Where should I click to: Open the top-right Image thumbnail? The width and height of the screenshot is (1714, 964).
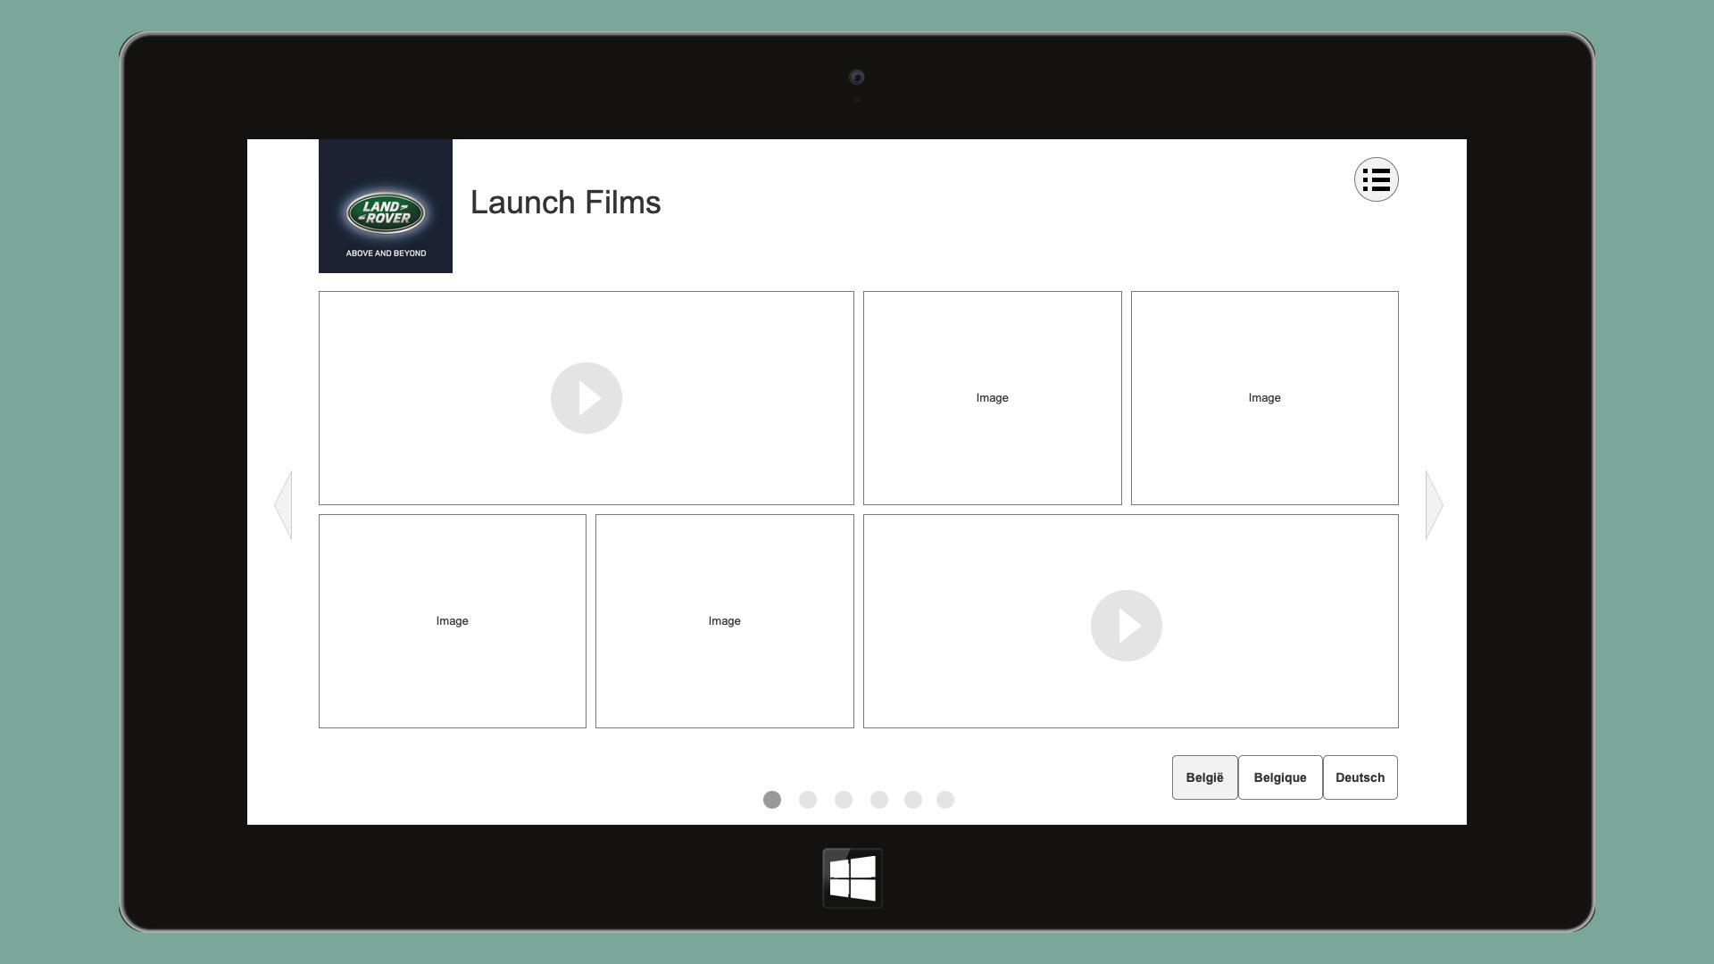click(1264, 398)
